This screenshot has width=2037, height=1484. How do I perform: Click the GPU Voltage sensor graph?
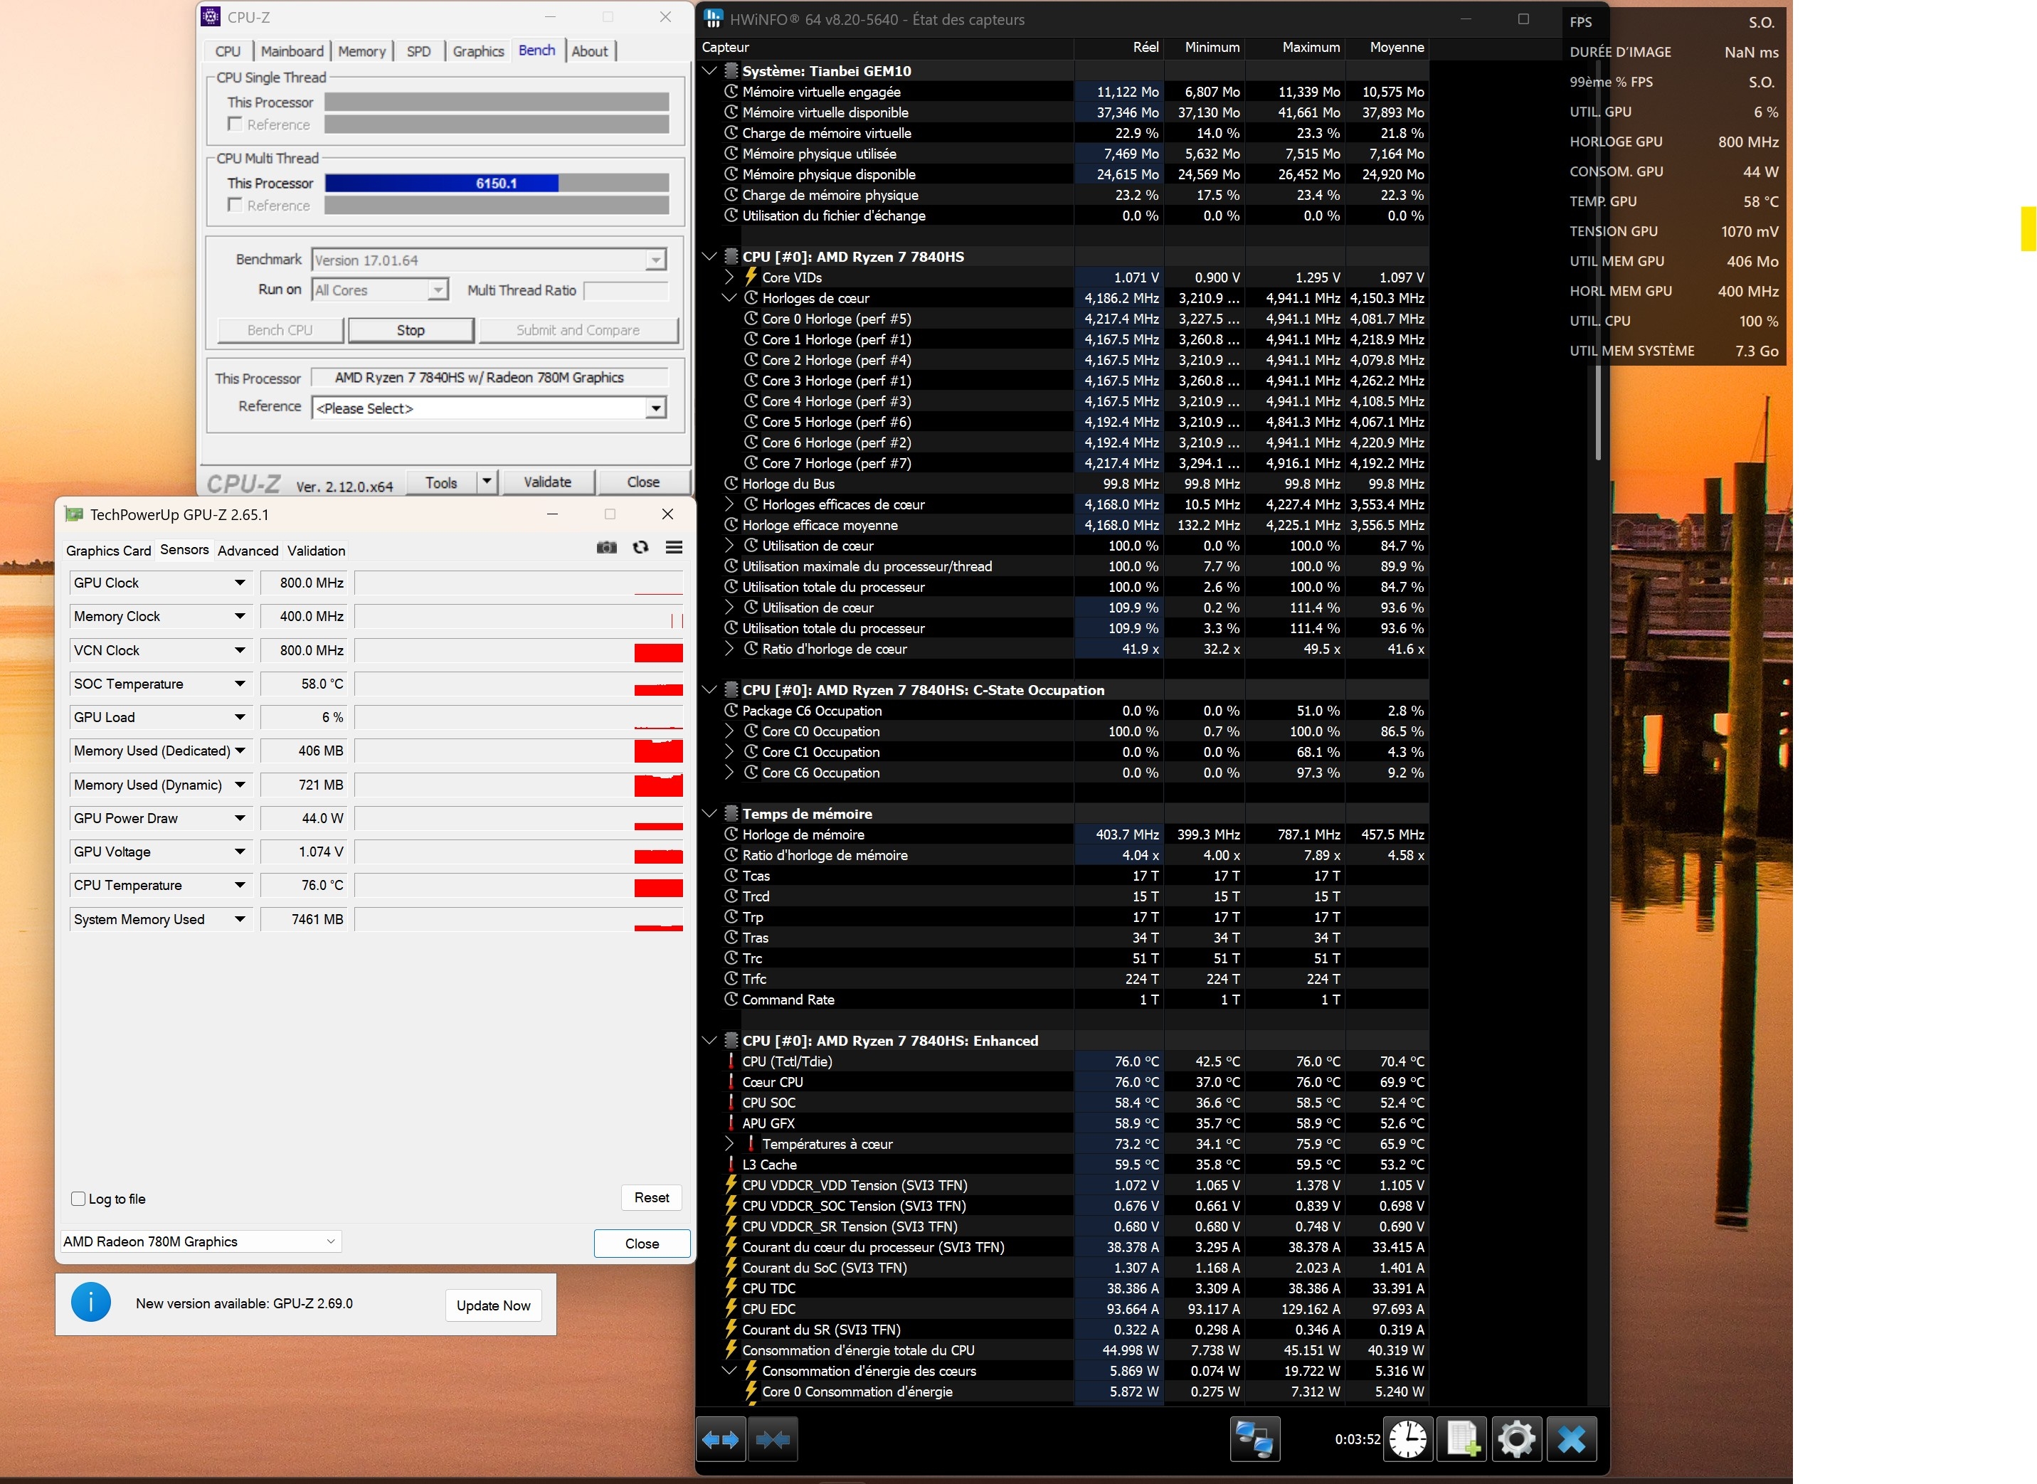pyautogui.click(x=519, y=852)
